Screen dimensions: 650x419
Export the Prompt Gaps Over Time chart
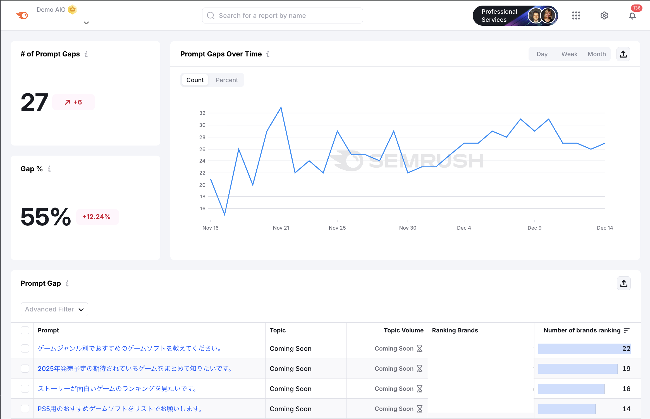[623, 54]
